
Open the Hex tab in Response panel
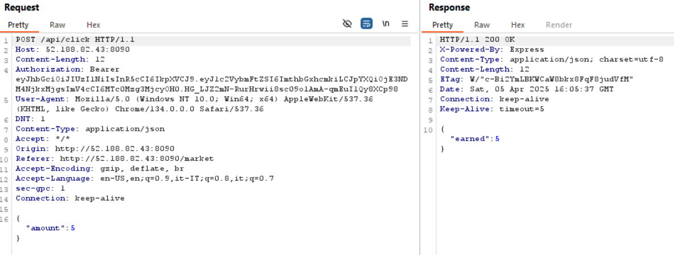(x=517, y=25)
